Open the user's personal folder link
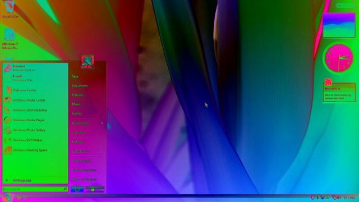359x202 pixels. 75,76
